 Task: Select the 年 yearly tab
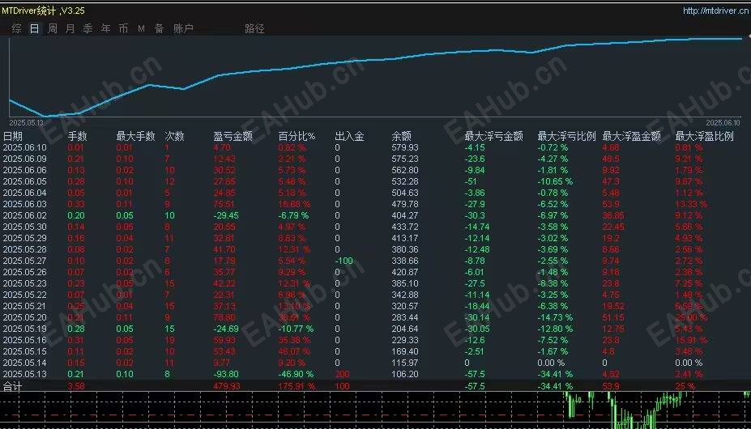[106, 28]
